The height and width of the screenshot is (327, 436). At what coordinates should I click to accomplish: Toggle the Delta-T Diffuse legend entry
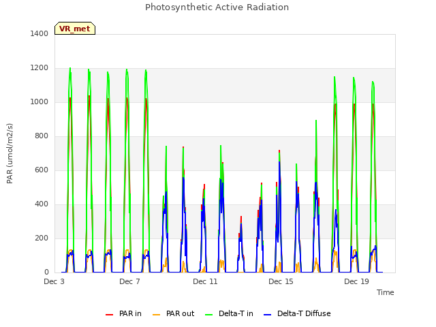click(297, 313)
